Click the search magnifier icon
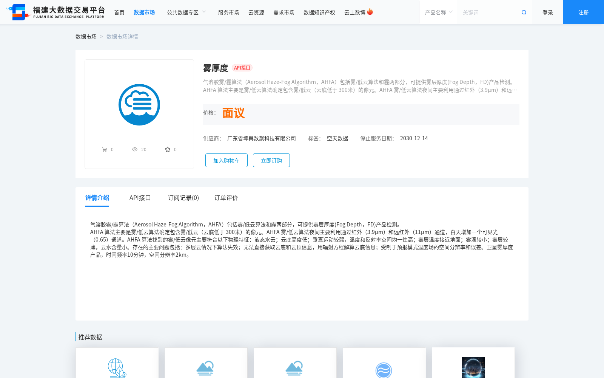Screen dimensions: 604x378 524,12
